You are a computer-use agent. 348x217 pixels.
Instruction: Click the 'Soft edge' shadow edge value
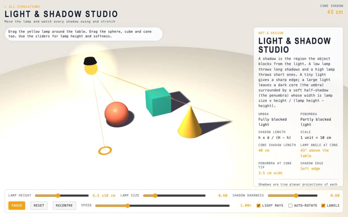pos(310,168)
